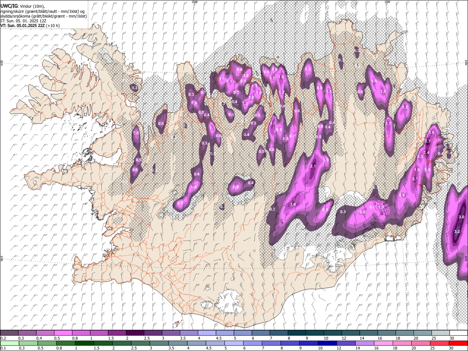Click the upper legend swatch between 0.2 and 0.3

tap(9, 333)
